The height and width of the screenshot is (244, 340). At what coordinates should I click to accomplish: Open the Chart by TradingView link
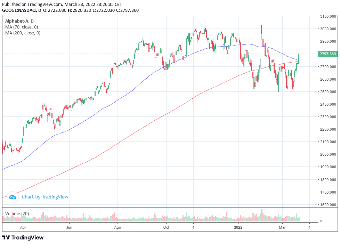45,197
